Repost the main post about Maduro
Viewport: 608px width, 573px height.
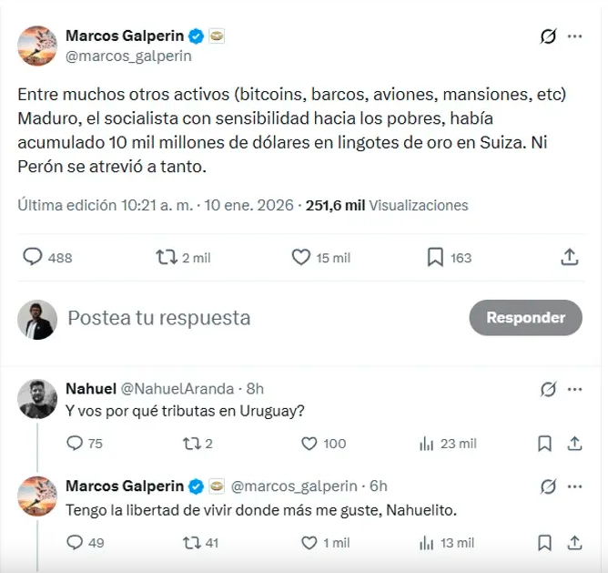click(x=167, y=258)
